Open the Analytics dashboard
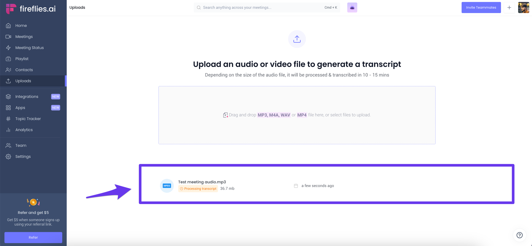Viewport: 532px width, 246px height. tap(24, 130)
